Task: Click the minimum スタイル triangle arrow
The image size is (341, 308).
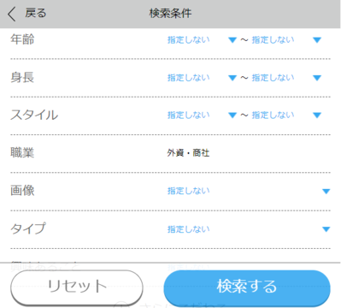Action: 232,115
